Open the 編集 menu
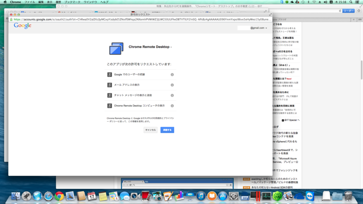The image size is (363, 204). point(41,2)
